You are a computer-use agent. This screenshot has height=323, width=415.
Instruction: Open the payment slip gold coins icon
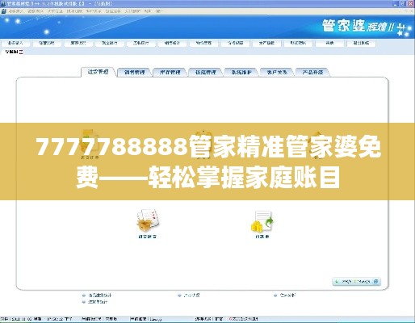(262, 221)
